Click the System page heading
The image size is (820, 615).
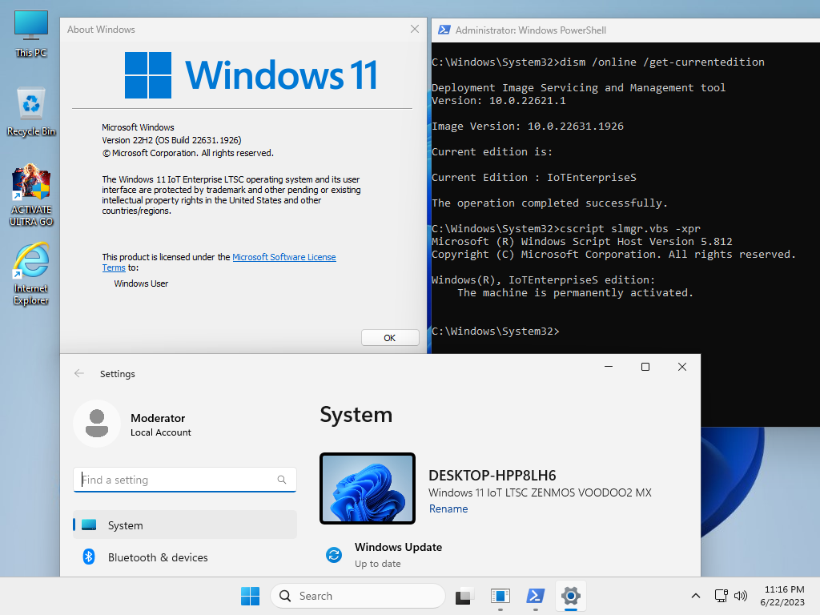356,415
